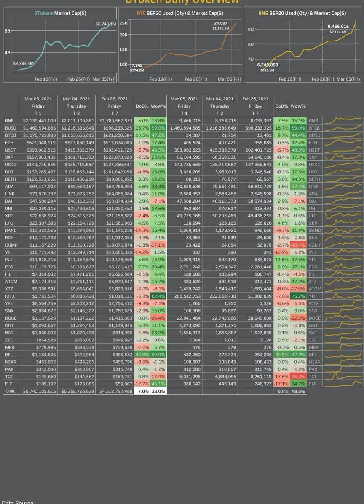Click the grand total 49.8% WoW value
This screenshot has width=364, height=504.
(298, 391)
